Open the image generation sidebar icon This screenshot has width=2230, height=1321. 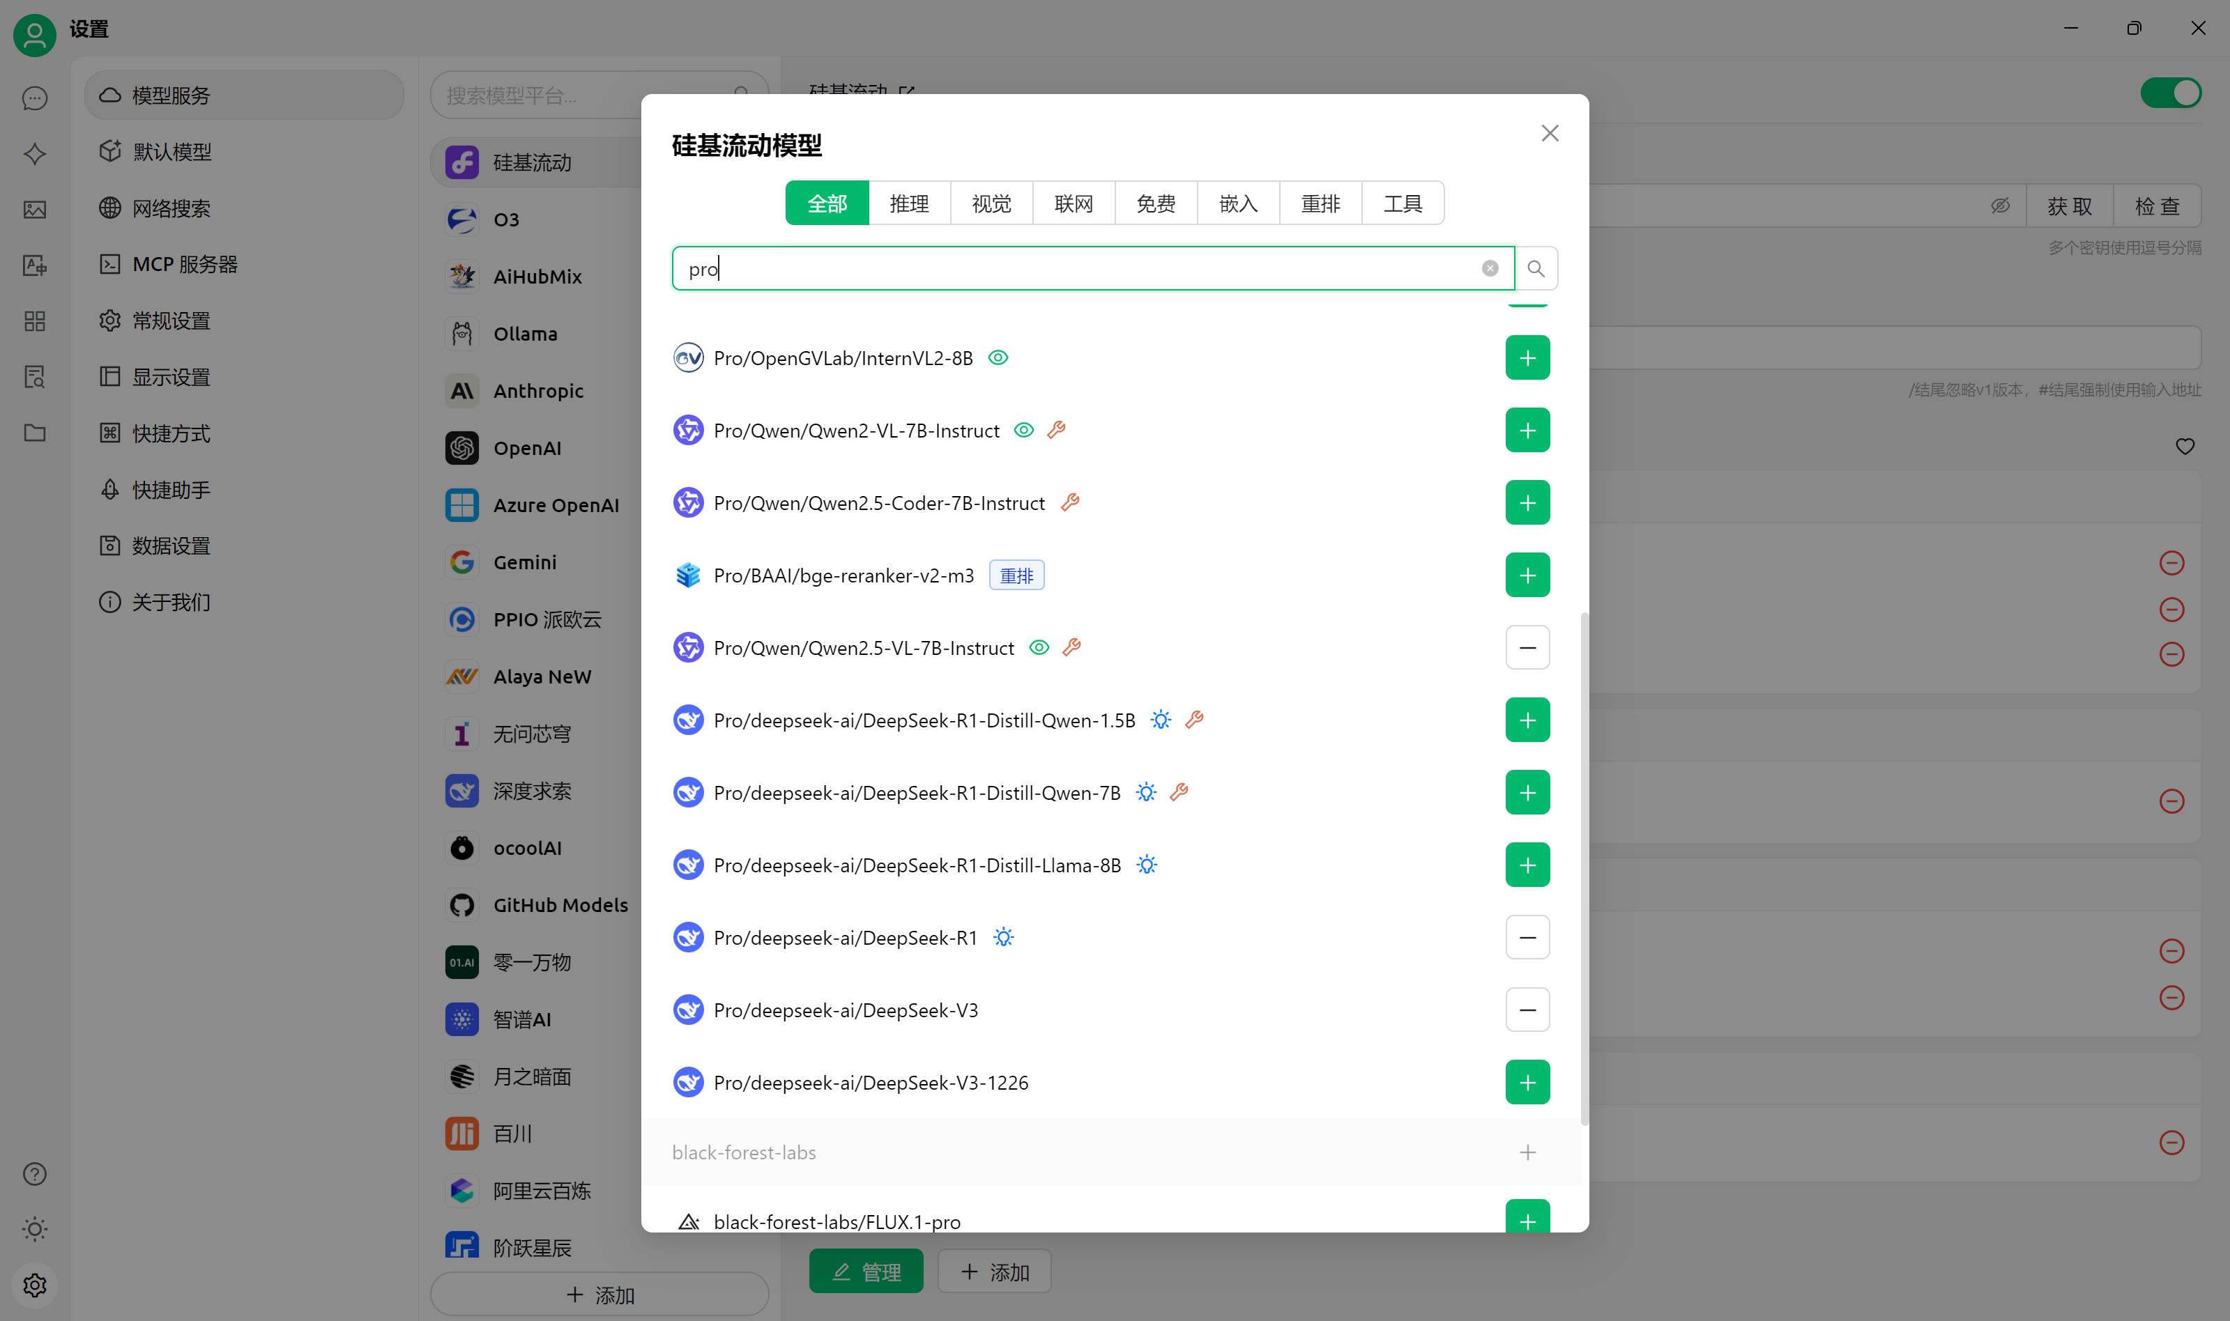pyautogui.click(x=35, y=210)
